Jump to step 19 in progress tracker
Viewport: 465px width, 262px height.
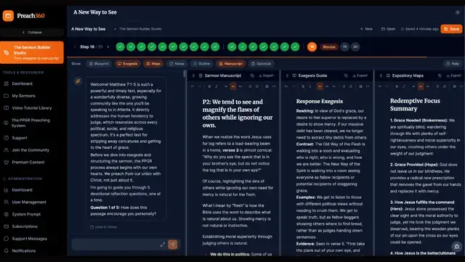(x=344, y=47)
